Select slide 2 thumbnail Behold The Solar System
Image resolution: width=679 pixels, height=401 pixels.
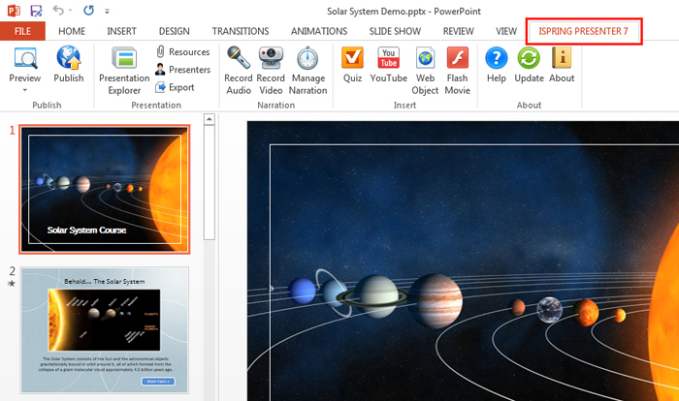(105, 330)
